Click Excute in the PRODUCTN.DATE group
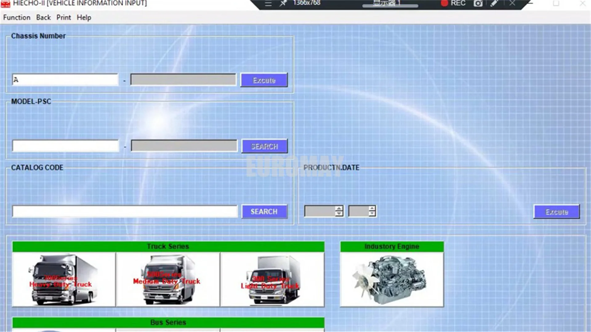The width and height of the screenshot is (591, 332). pyautogui.click(x=557, y=212)
